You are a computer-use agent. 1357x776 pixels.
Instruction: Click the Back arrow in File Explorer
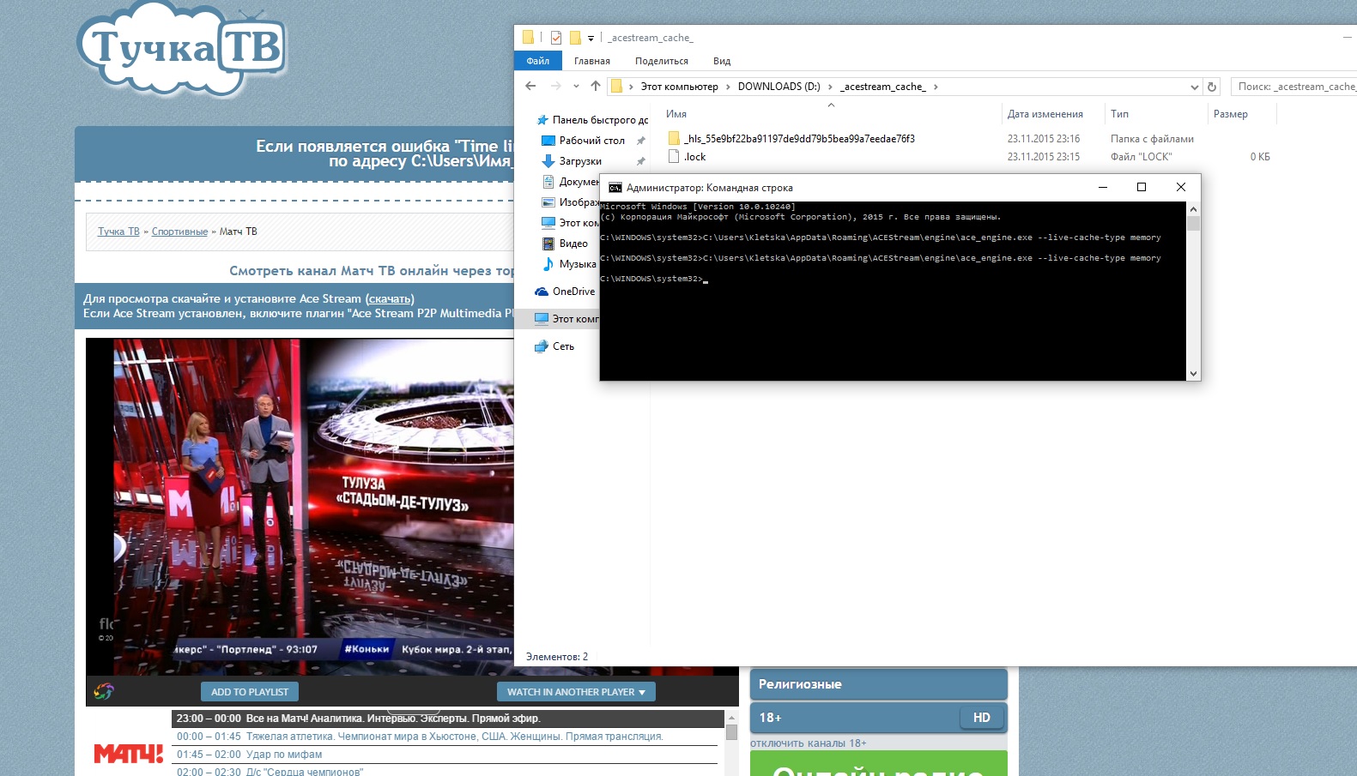tap(530, 86)
